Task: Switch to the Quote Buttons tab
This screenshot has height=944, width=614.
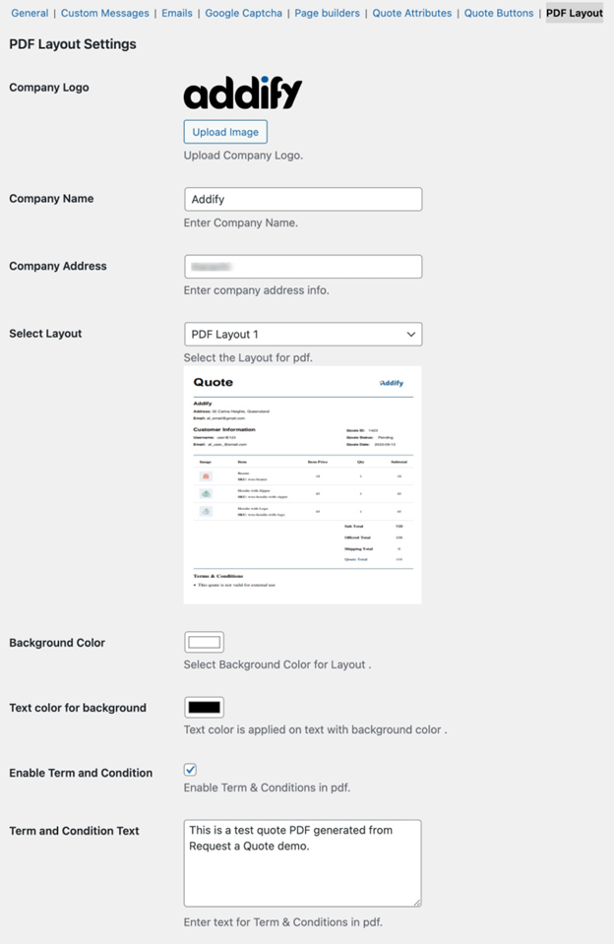Action: click(498, 13)
